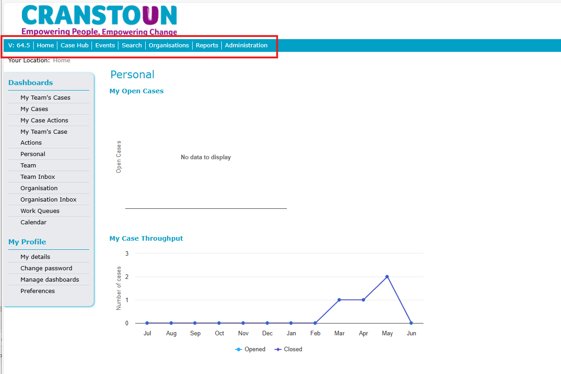Open the Team Inbox
The width and height of the screenshot is (561, 374).
pos(38,177)
